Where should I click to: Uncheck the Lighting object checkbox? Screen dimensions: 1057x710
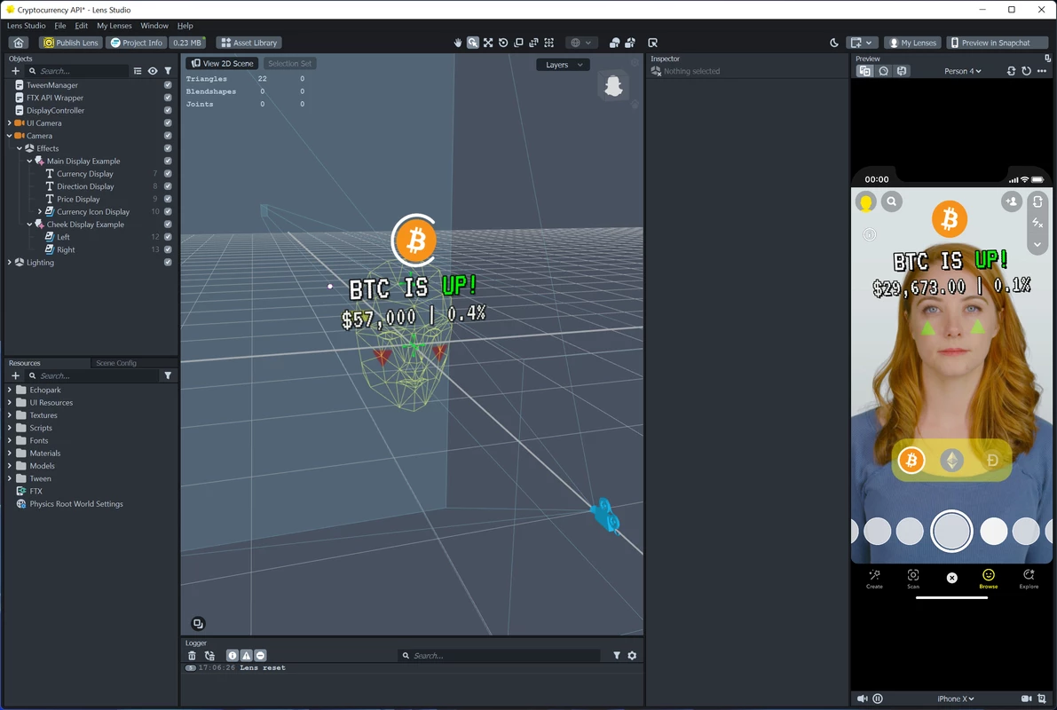coord(168,263)
